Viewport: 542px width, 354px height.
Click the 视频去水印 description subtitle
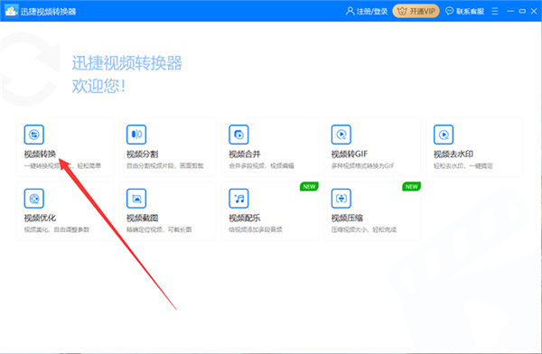coord(463,166)
